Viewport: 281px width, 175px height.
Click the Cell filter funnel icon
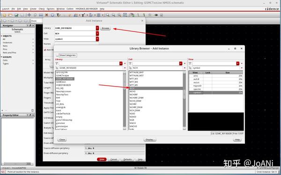[x=130, y=64]
